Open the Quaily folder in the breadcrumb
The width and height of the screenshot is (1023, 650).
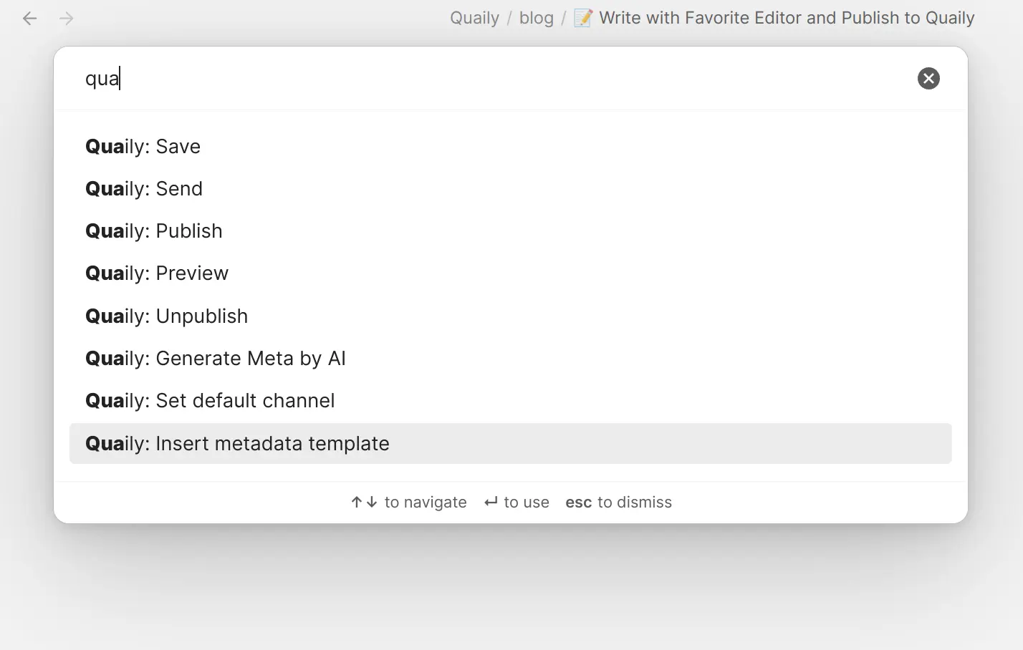pos(474,18)
